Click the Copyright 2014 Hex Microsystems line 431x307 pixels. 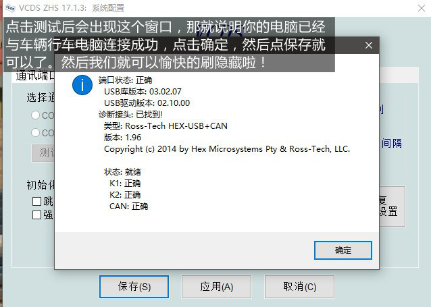pos(227,149)
